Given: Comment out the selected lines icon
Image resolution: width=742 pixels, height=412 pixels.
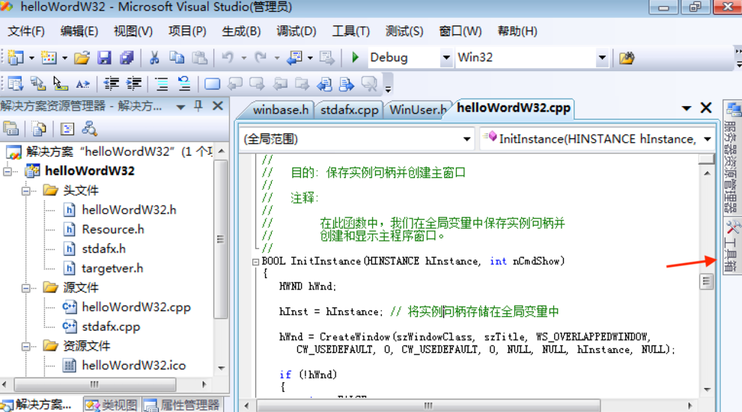Looking at the screenshot, I should click(162, 84).
